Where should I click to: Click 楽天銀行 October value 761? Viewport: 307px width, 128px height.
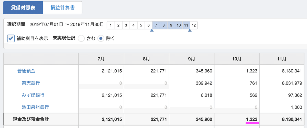254,83
